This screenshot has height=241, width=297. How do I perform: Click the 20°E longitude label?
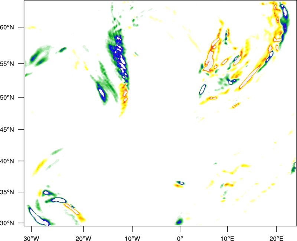(276, 238)
